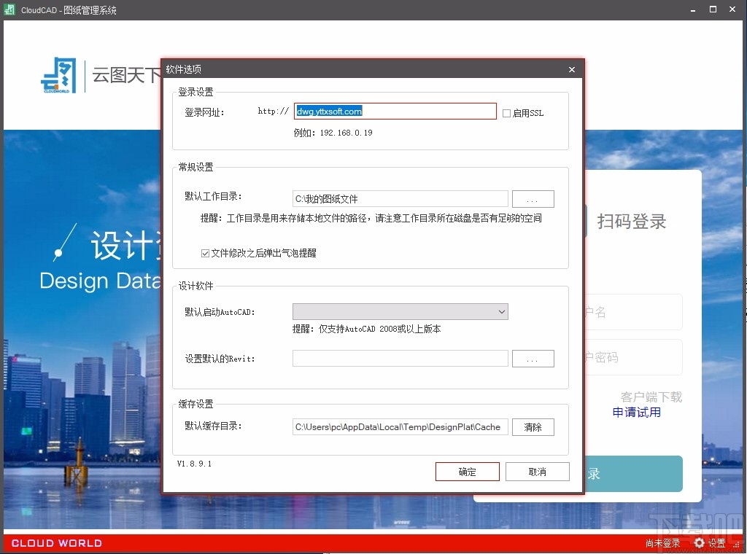Open the Revit path browse (...) picker

click(x=533, y=358)
